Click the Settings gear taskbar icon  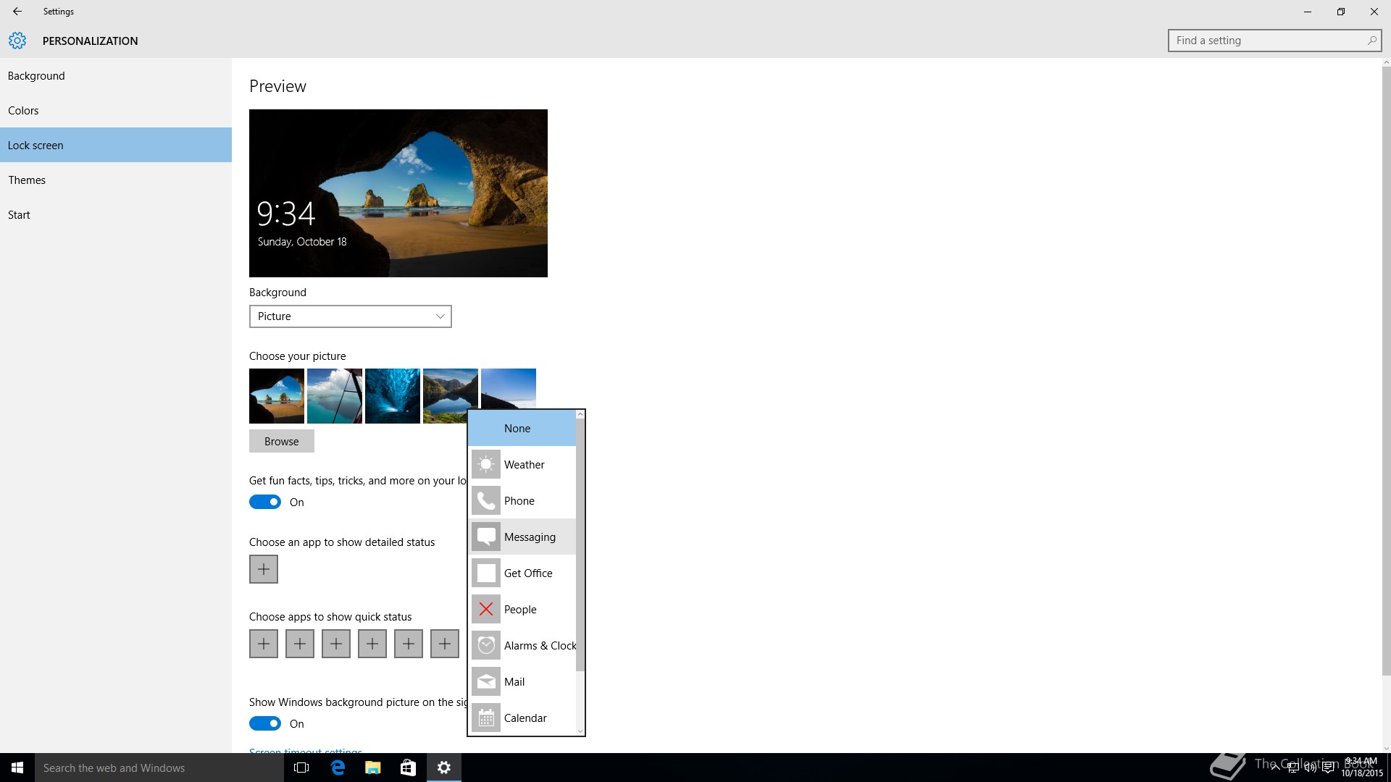point(444,768)
